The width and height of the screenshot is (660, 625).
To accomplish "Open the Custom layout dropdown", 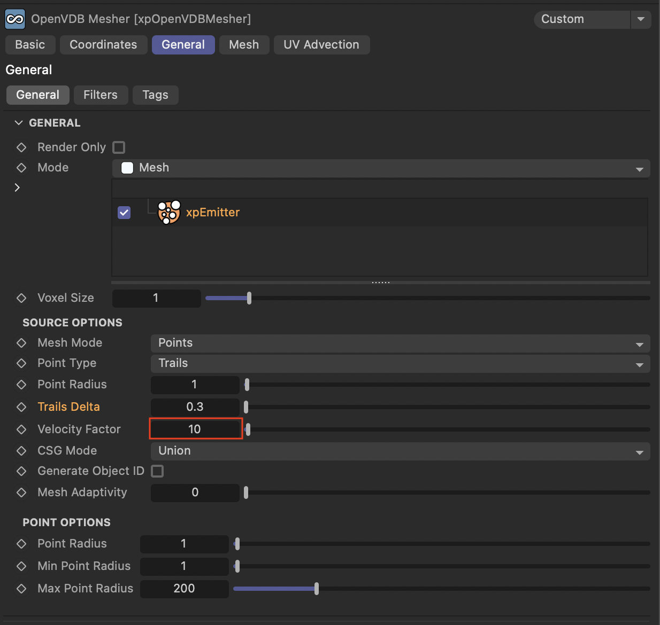I will 582,19.
